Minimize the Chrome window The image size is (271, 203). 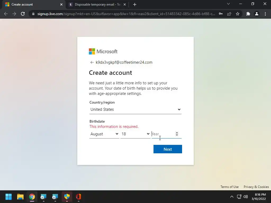pos(240,4)
